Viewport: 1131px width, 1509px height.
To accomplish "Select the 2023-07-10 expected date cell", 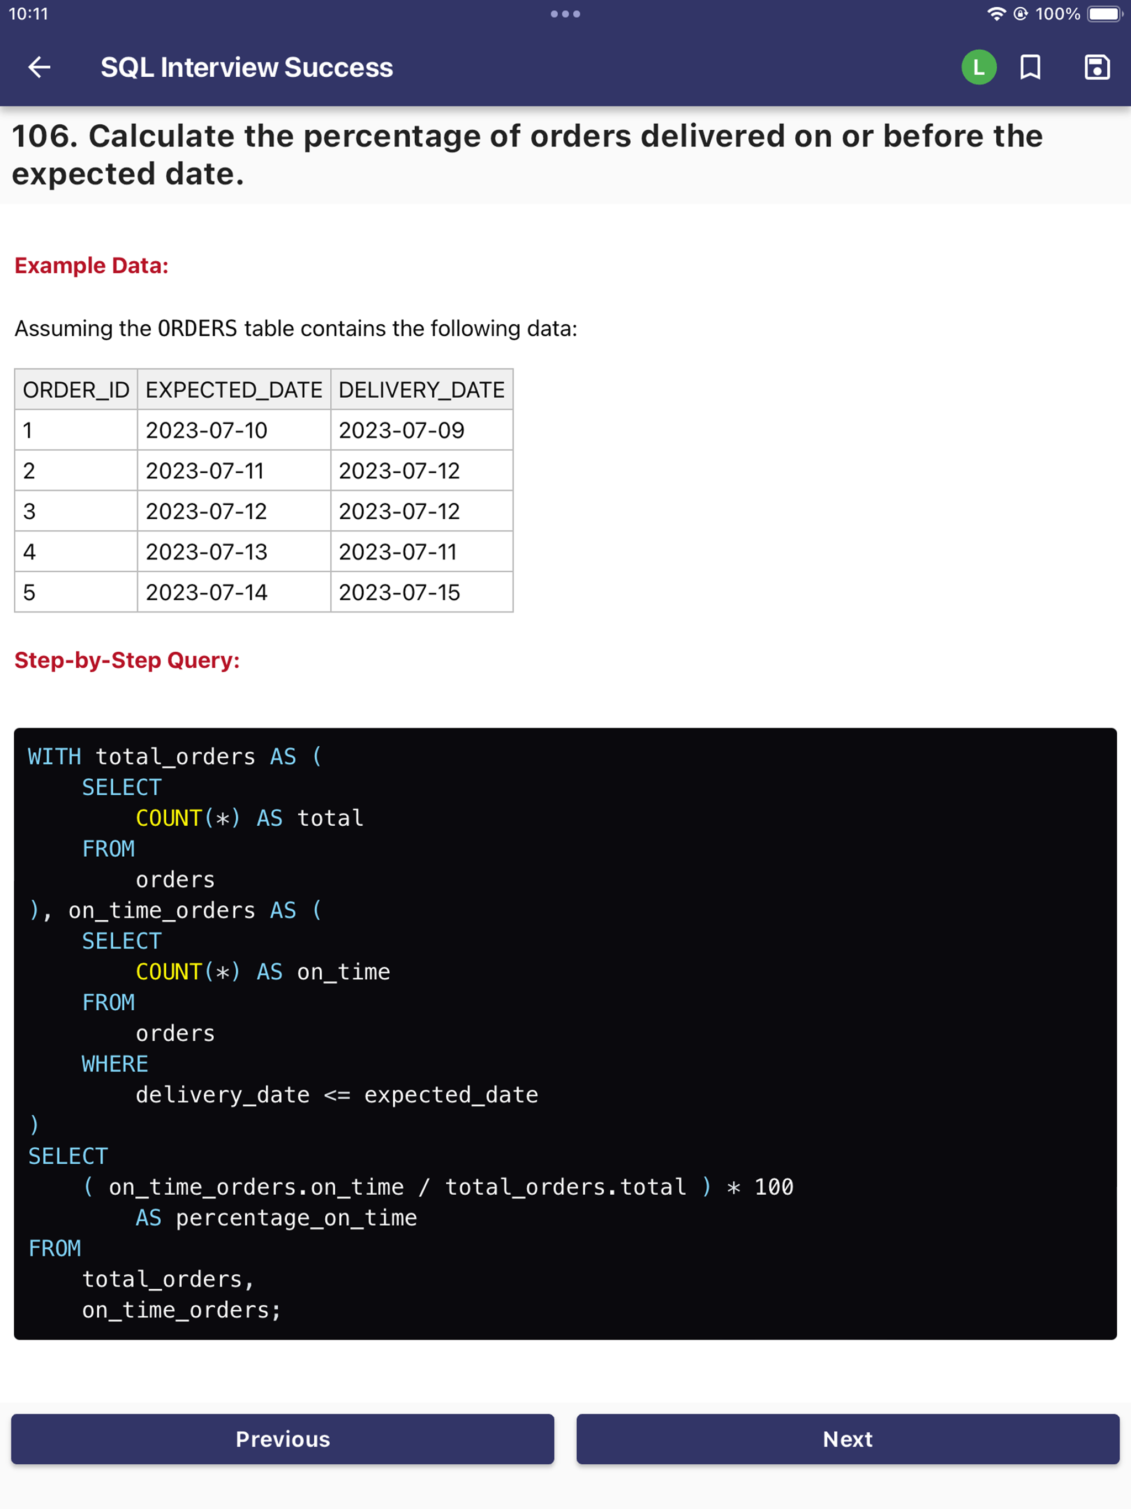I will (x=234, y=430).
